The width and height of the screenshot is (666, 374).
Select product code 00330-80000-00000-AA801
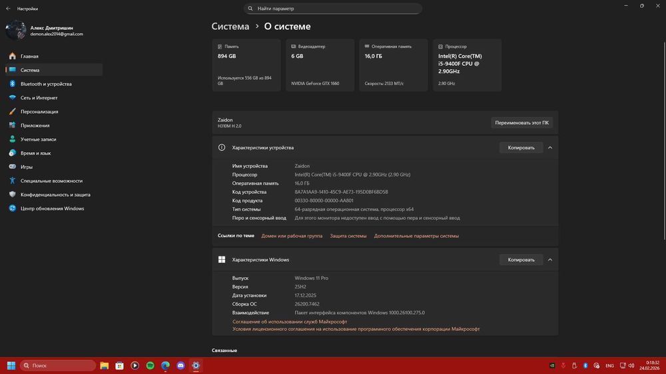324,201
